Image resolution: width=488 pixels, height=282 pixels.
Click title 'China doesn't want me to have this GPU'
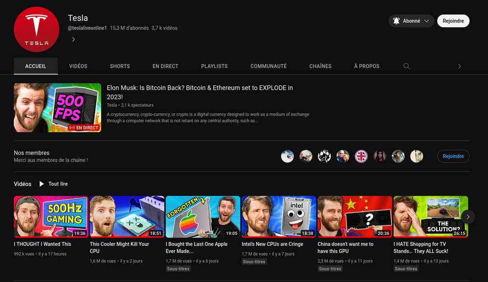346,247
